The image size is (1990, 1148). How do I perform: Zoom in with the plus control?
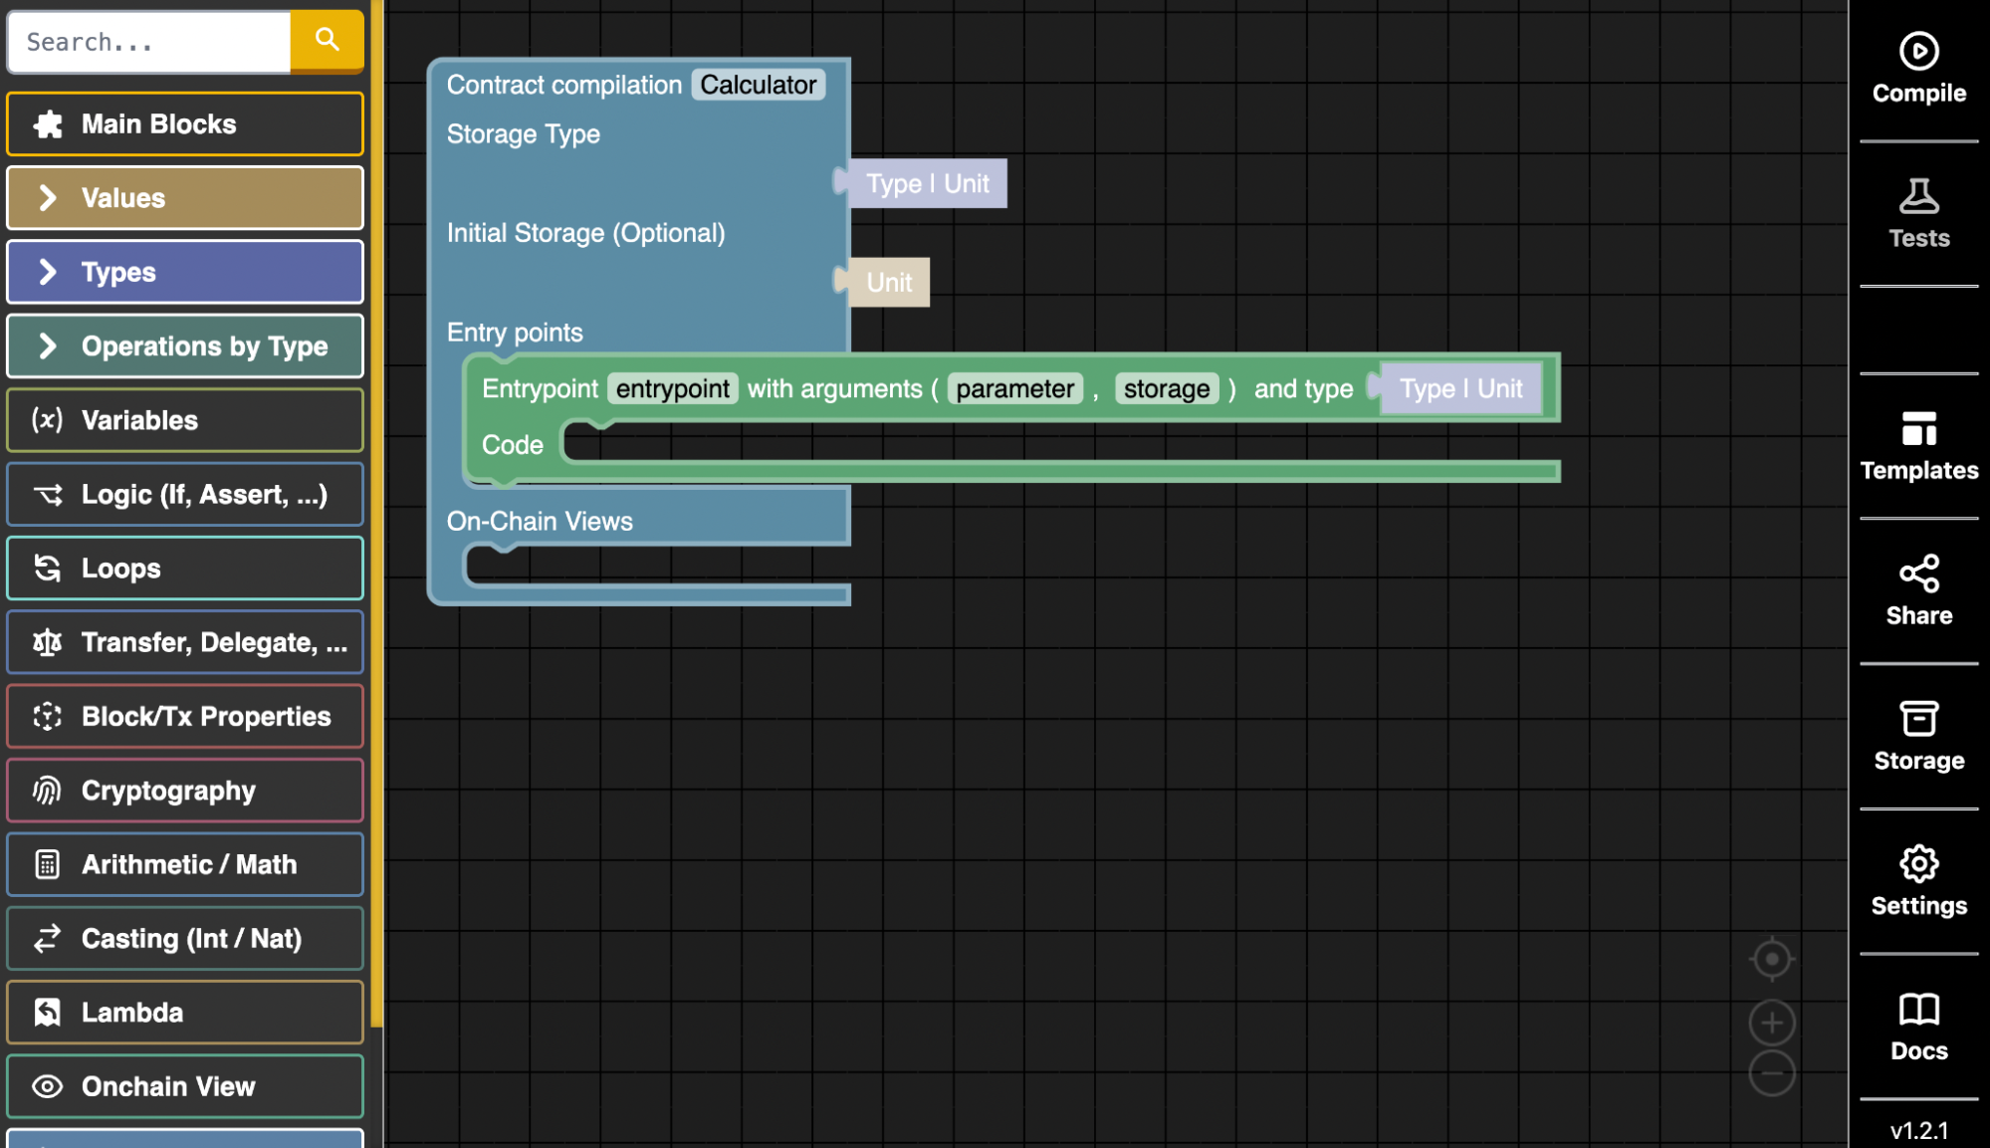coord(1771,1023)
